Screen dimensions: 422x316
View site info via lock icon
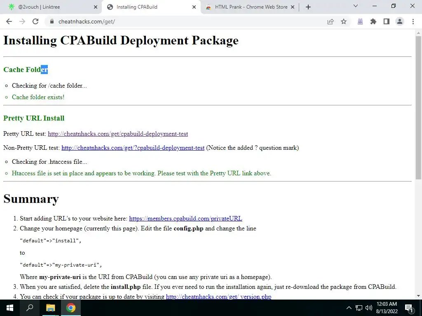tap(52, 21)
